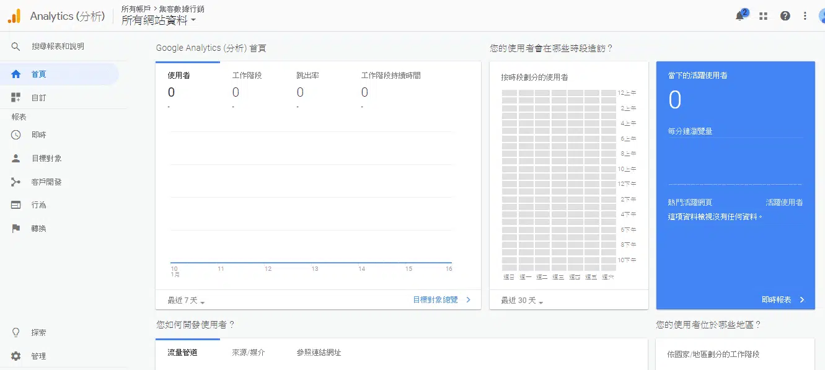Screen dimensions: 825x370
Task: Switch to the 來源/媒介 tab
Action: pyautogui.click(x=248, y=353)
